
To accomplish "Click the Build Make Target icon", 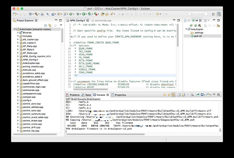I will (195, 26).
